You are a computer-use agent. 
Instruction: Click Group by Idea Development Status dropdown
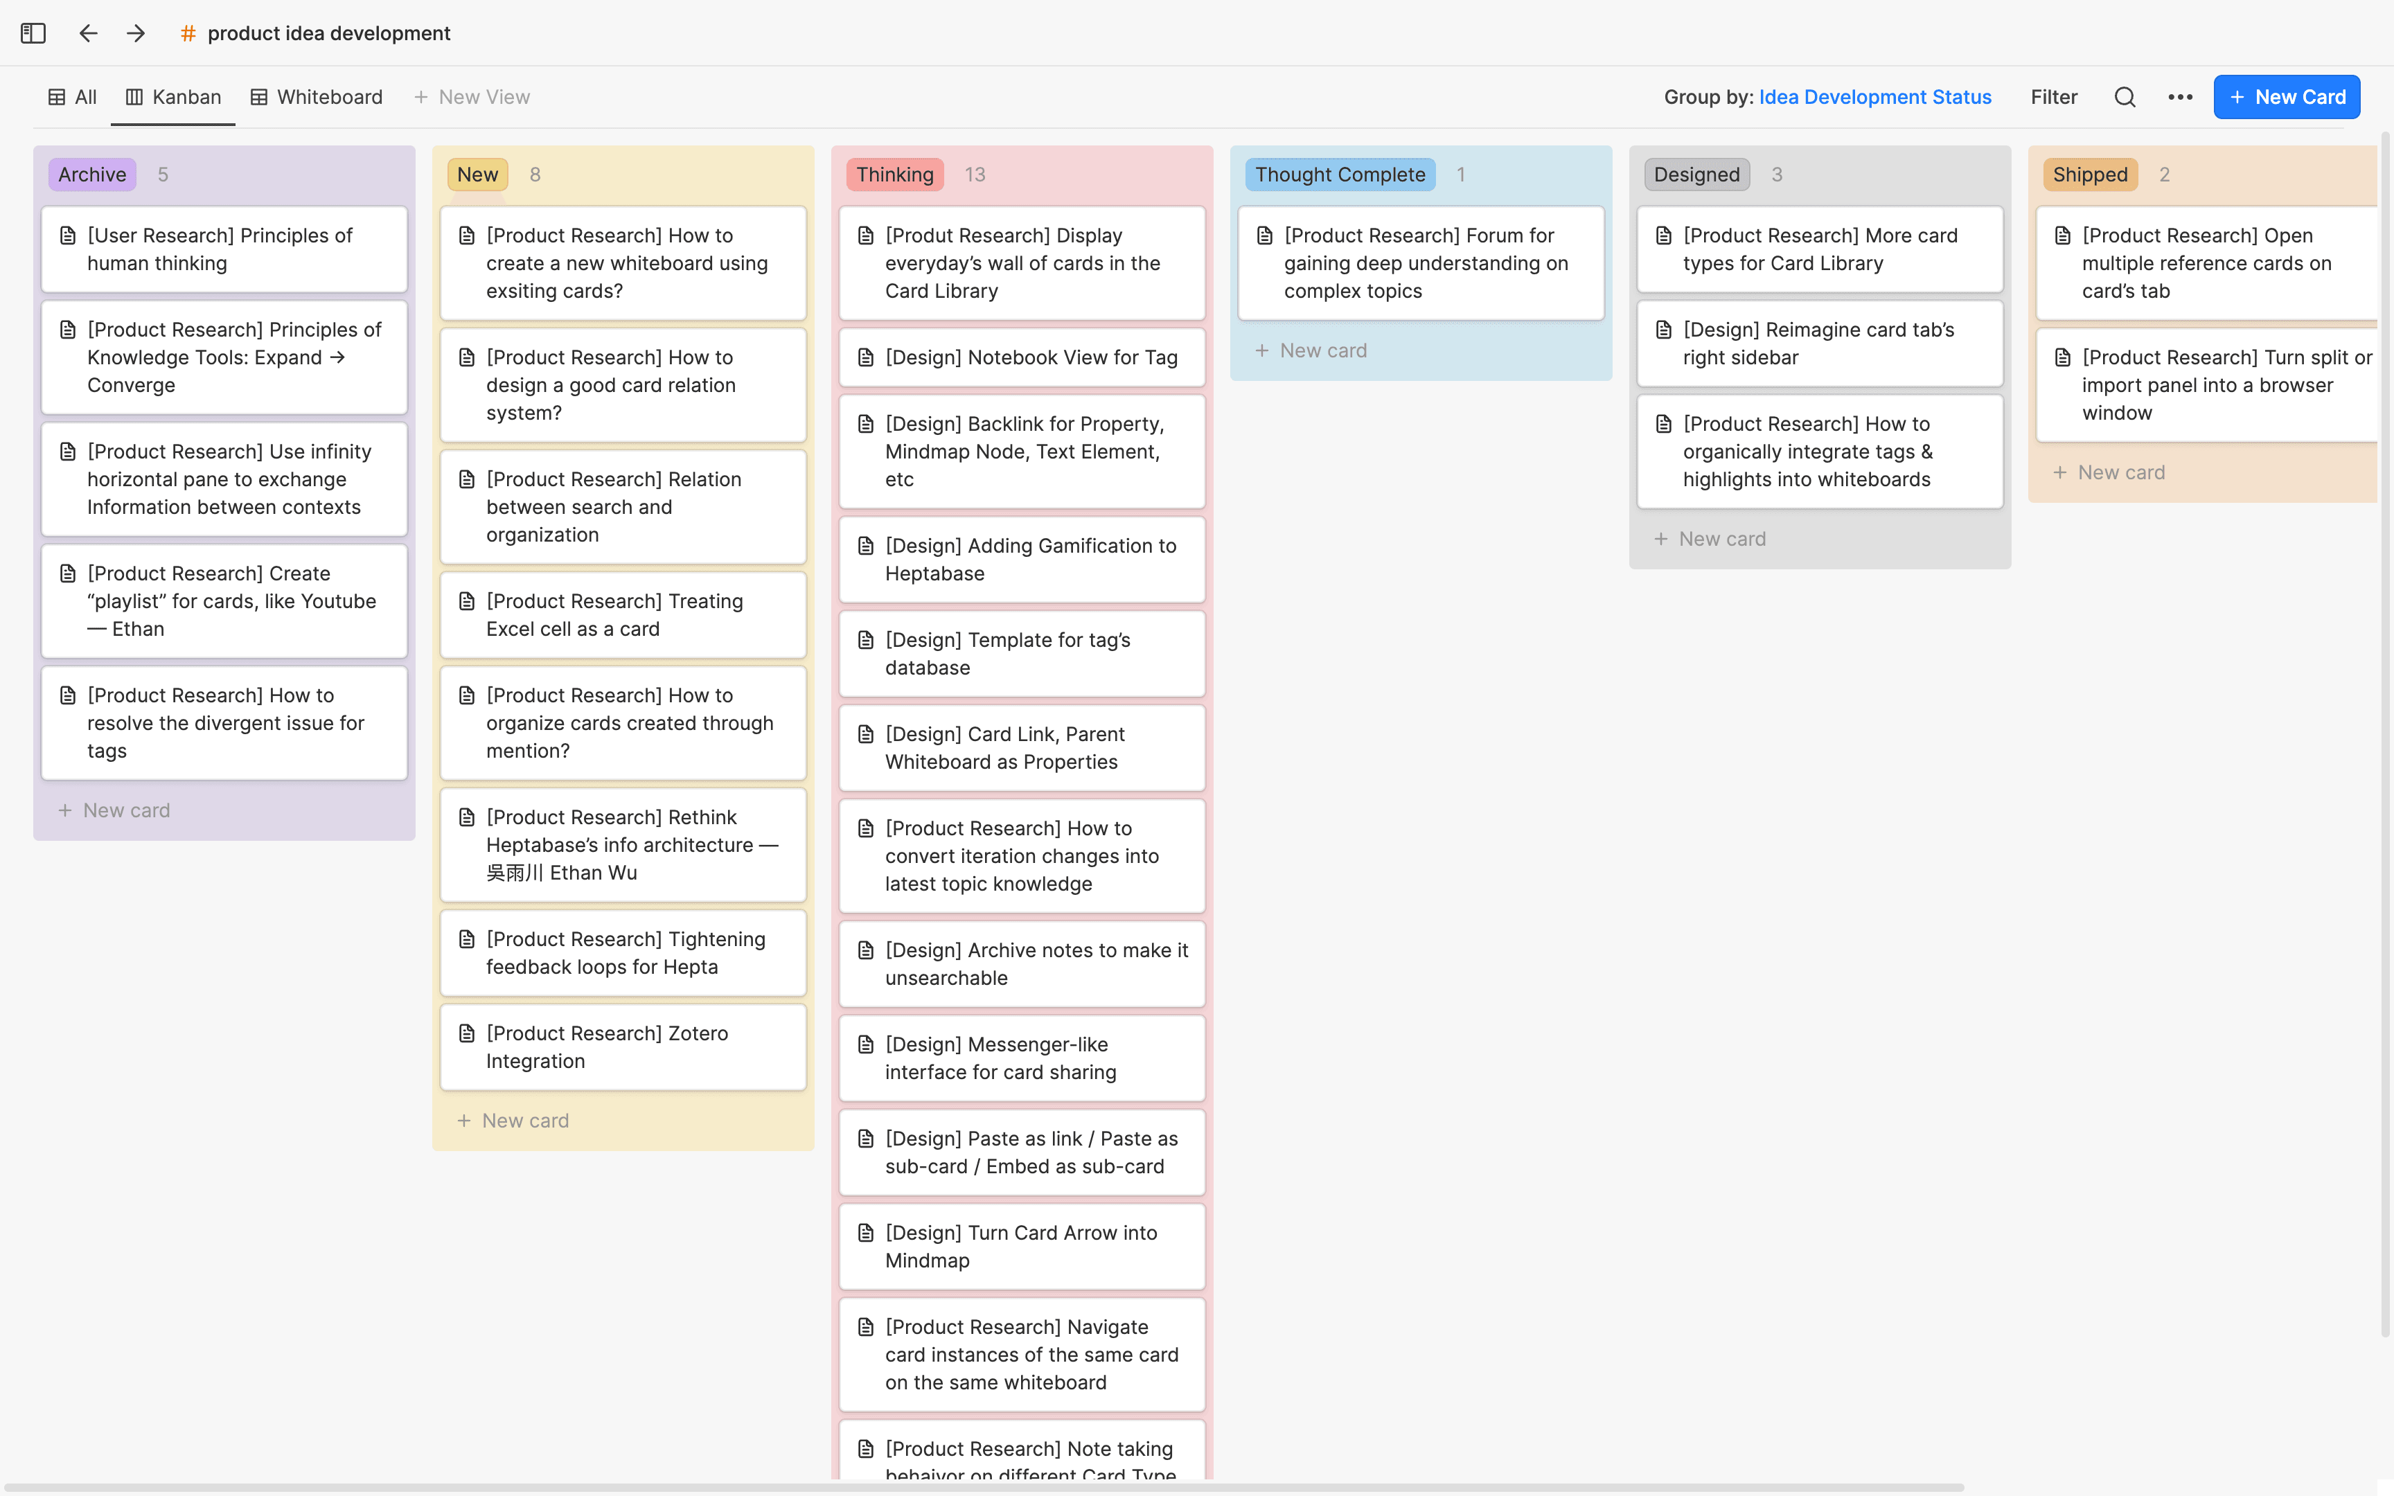point(1875,96)
